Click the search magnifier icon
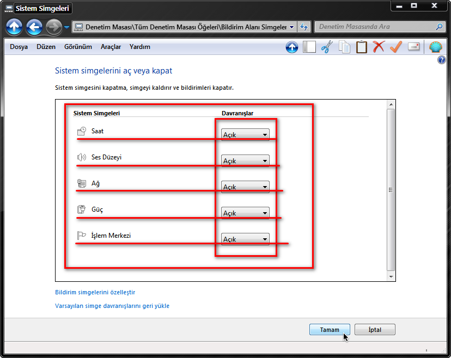 (x=439, y=27)
